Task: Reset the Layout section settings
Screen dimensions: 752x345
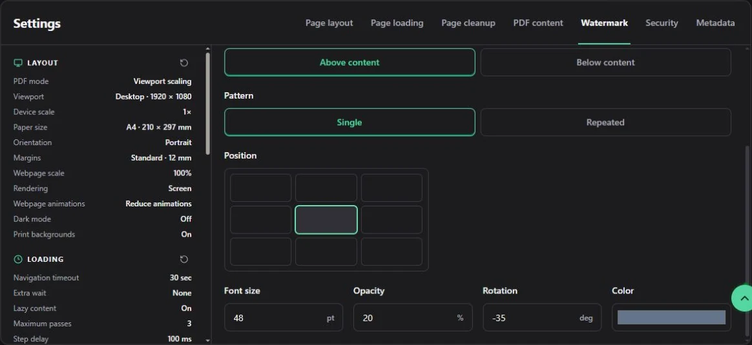Action: pyautogui.click(x=183, y=63)
